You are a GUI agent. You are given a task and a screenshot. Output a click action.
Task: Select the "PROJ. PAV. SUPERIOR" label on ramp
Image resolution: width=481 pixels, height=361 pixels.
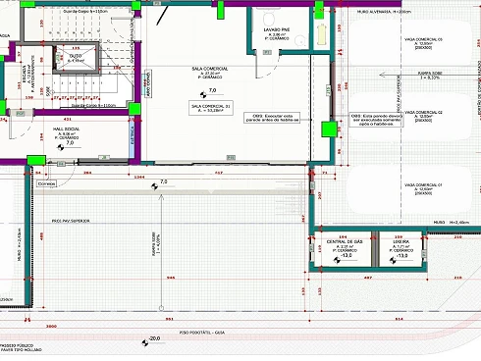tap(71, 221)
